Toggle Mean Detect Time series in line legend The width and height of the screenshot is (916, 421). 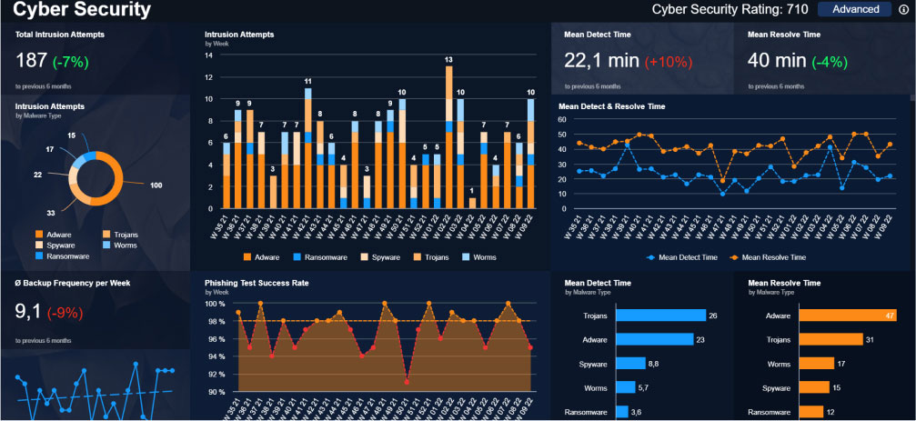tap(683, 257)
